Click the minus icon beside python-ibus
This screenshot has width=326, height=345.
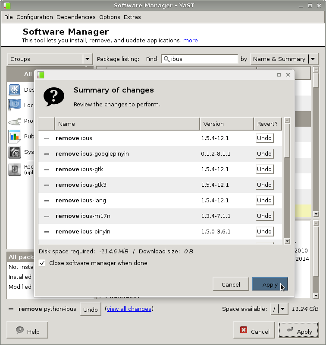[11, 309]
